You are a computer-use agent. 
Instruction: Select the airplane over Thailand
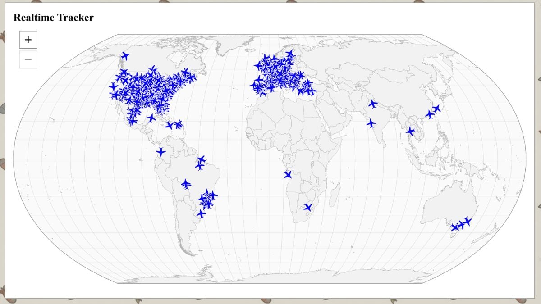coord(410,131)
